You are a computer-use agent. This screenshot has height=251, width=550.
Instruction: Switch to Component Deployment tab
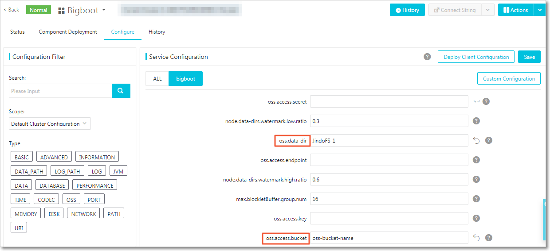tap(68, 32)
